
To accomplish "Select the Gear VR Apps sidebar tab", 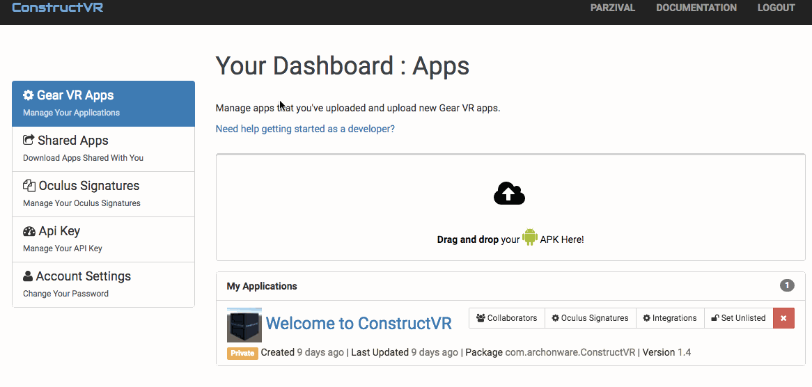I will pyautogui.click(x=104, y=104).
